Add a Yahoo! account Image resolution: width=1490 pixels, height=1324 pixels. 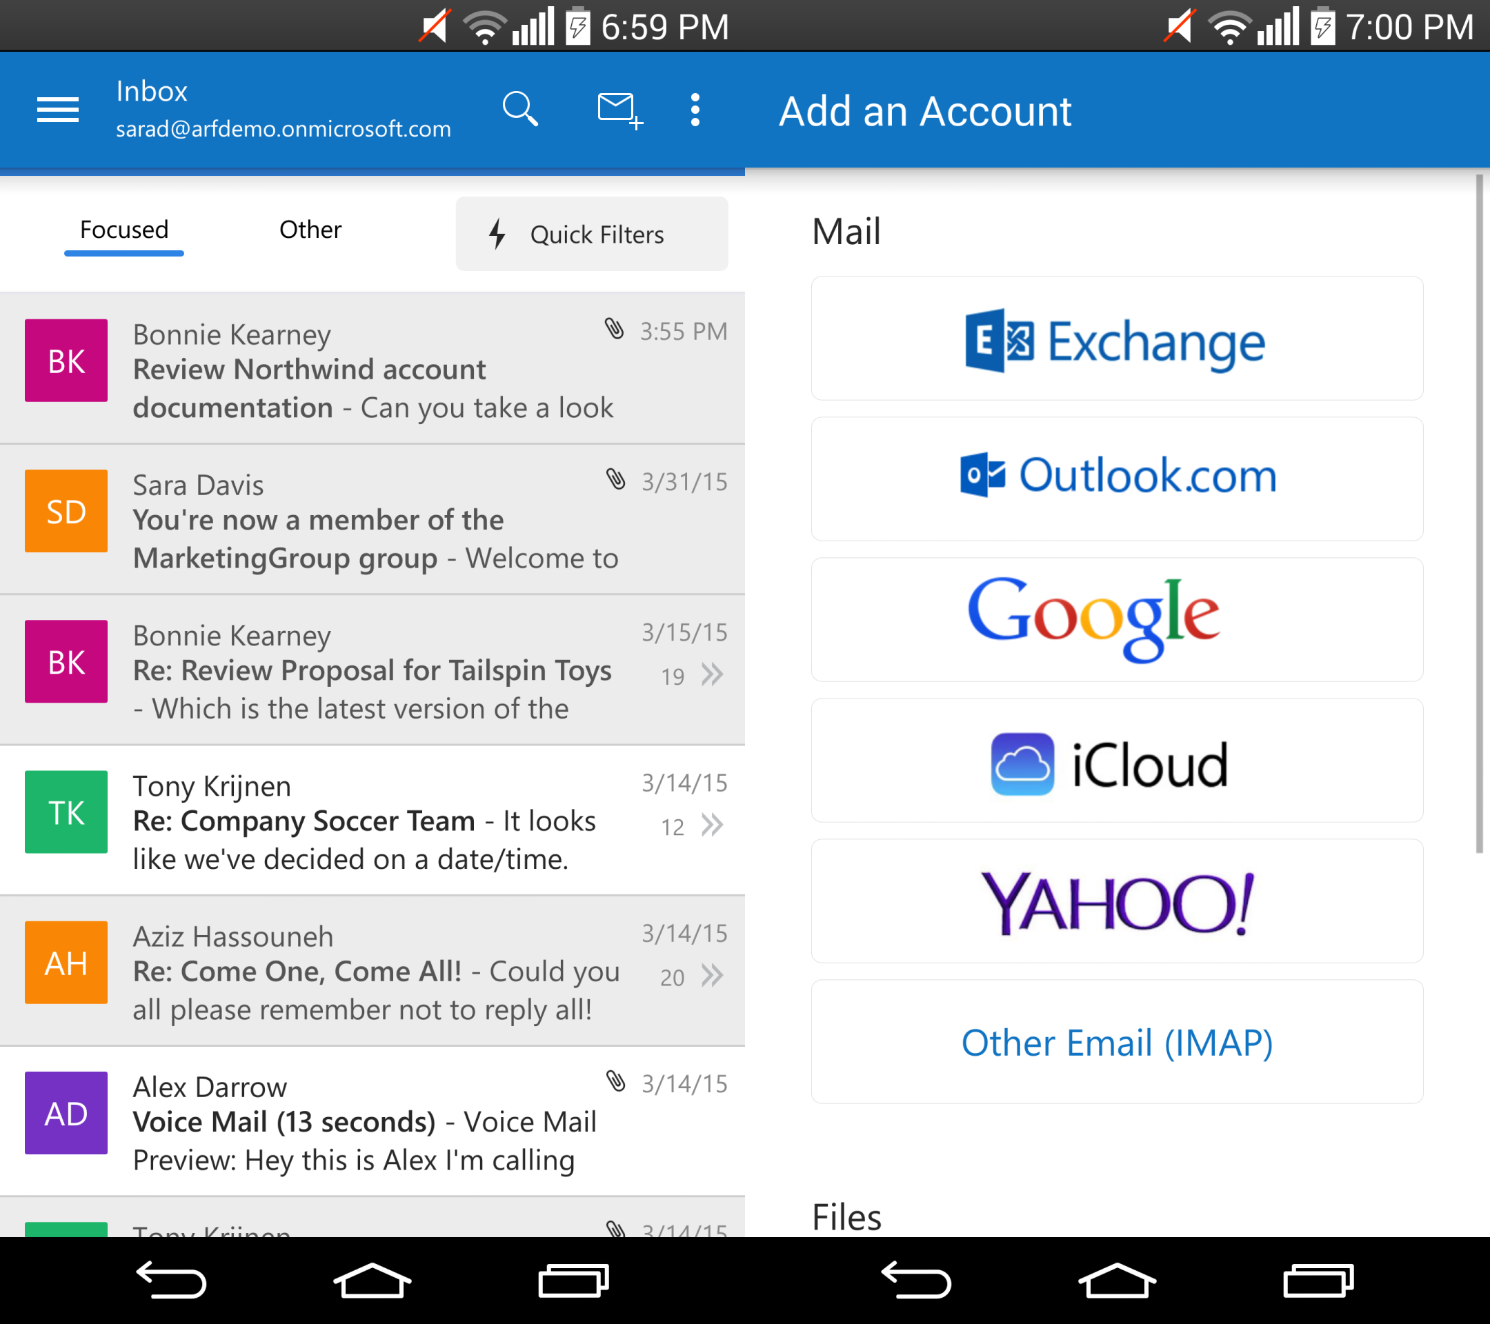[1117, 901]
